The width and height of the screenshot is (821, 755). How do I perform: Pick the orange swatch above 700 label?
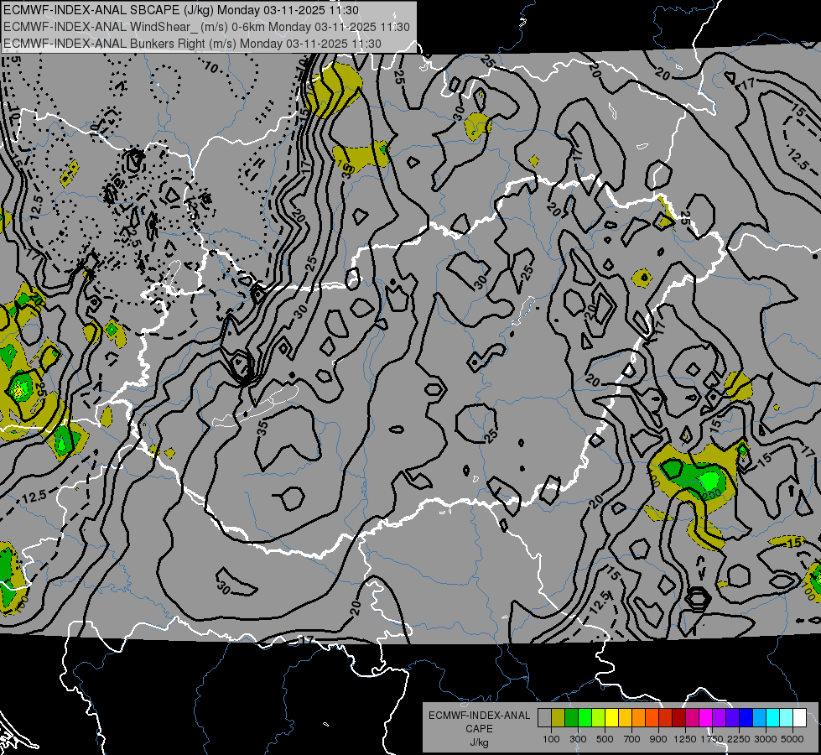[639, 717]
